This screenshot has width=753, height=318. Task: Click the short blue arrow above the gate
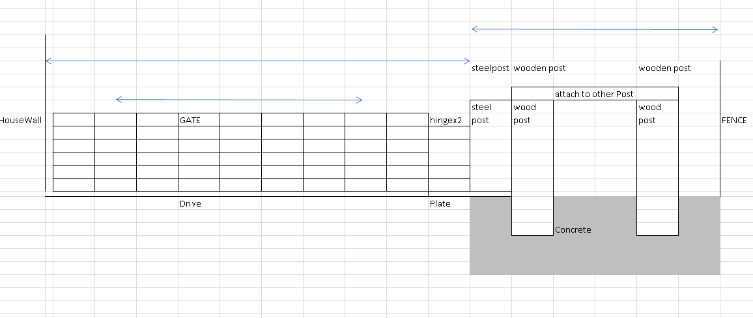coord(238,100)
